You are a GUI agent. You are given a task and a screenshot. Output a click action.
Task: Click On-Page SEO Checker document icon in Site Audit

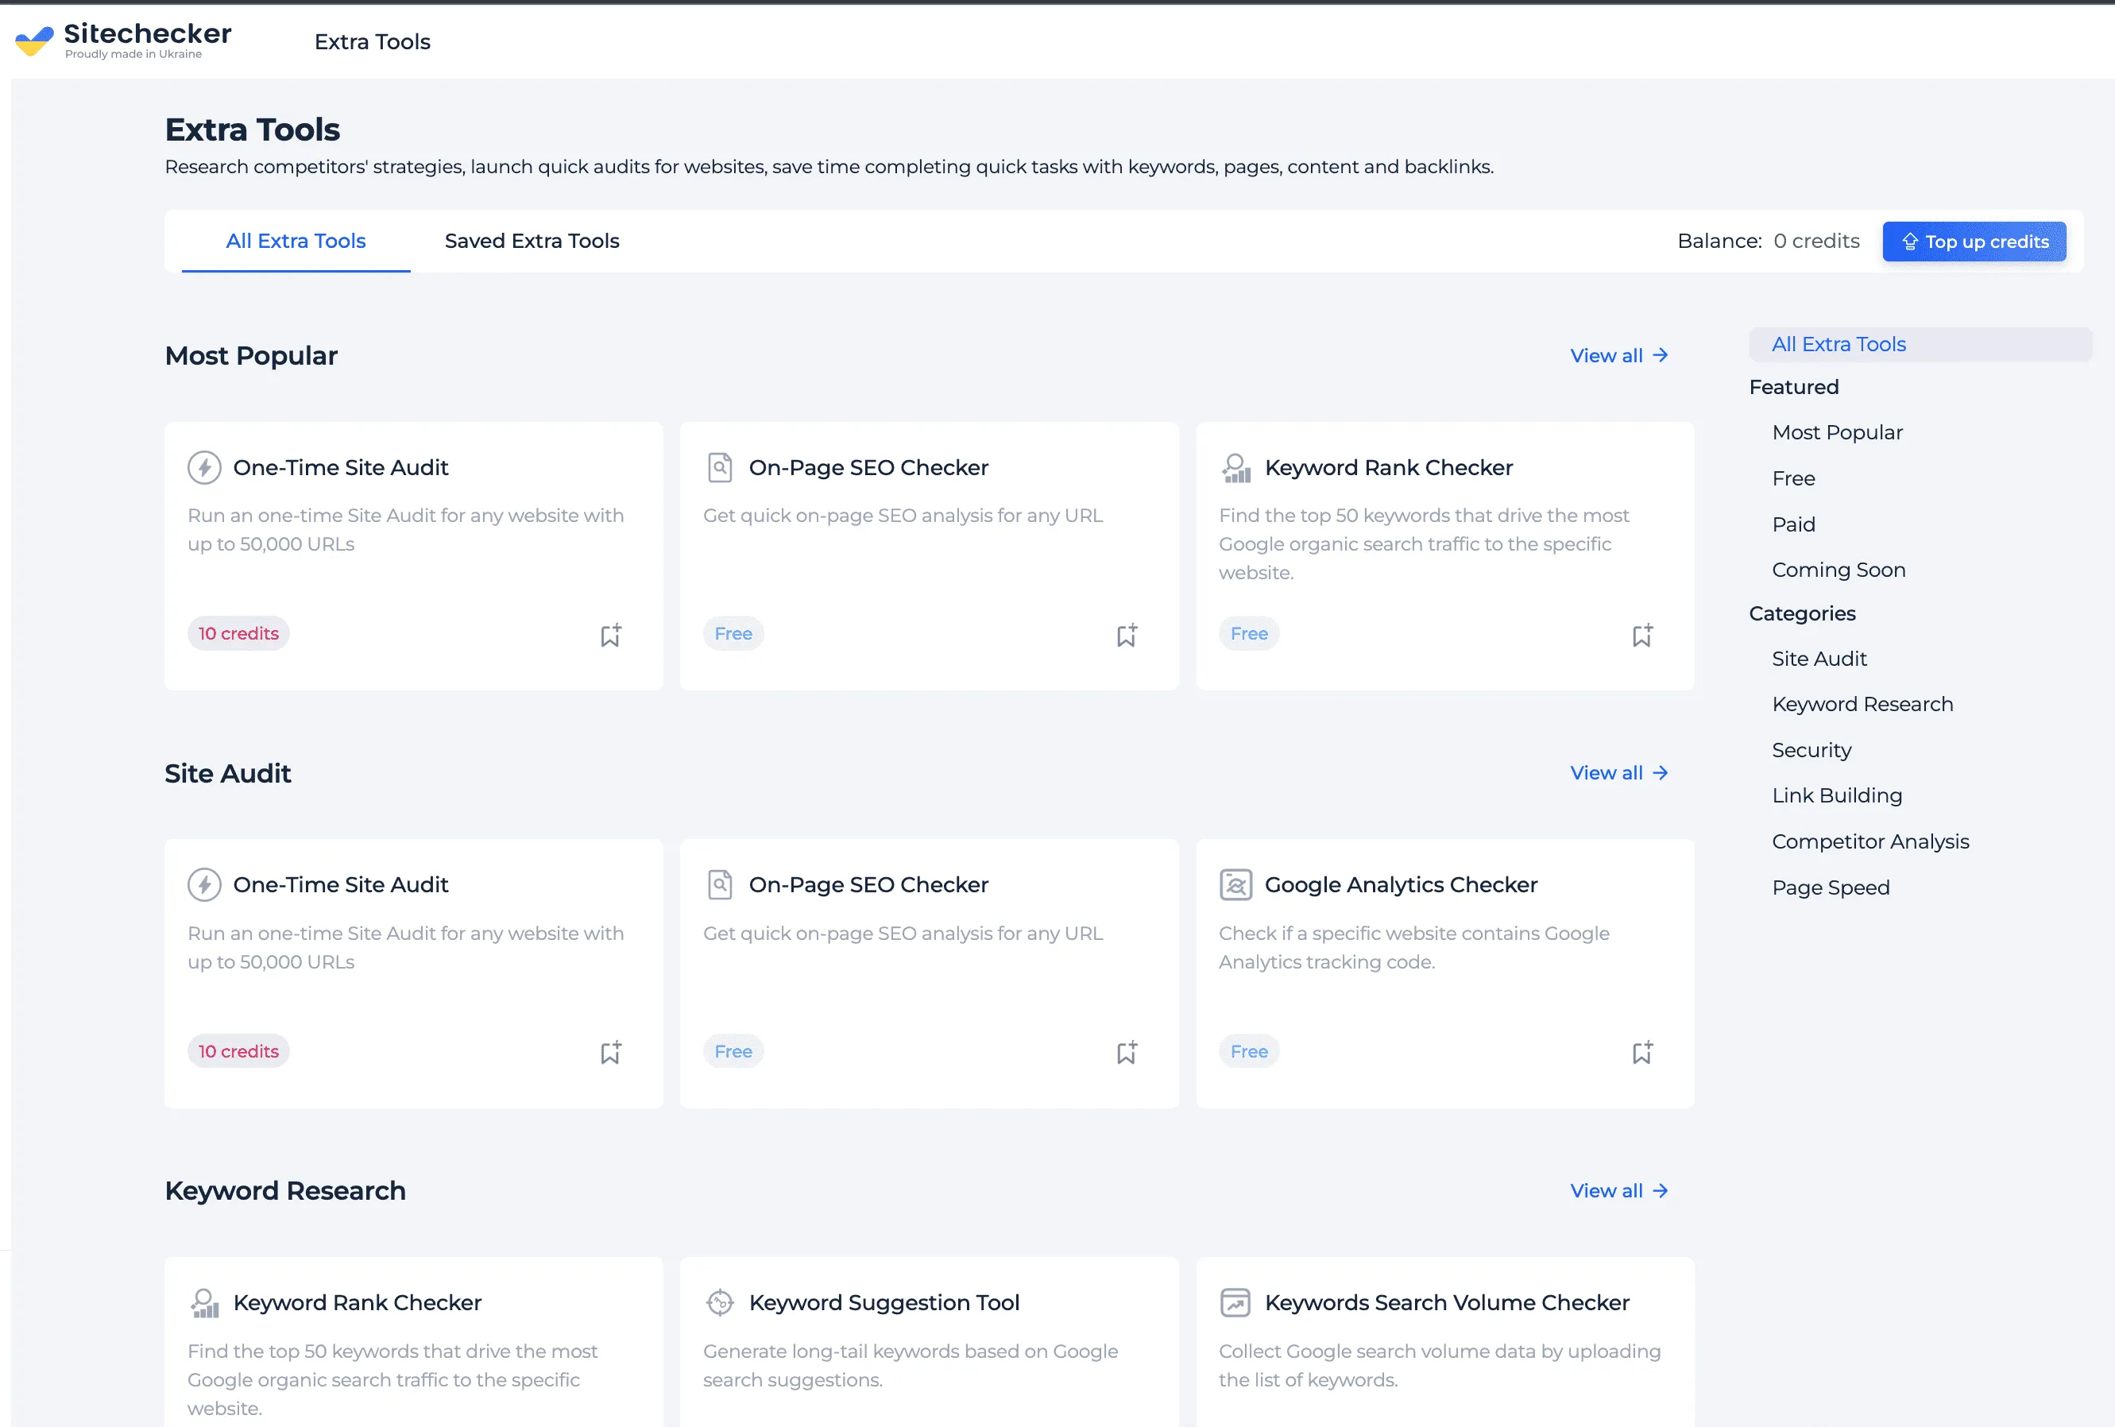pyautogui.click(x=720, y=884)
